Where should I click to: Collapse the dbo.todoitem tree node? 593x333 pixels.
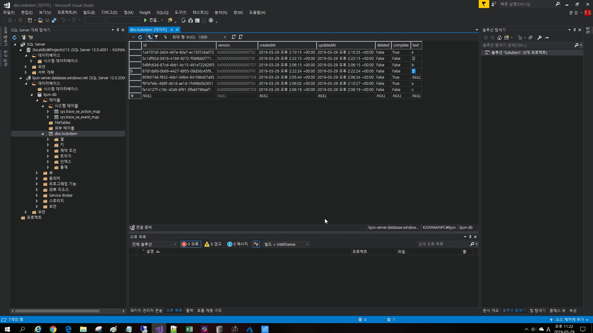click(43, 134)
